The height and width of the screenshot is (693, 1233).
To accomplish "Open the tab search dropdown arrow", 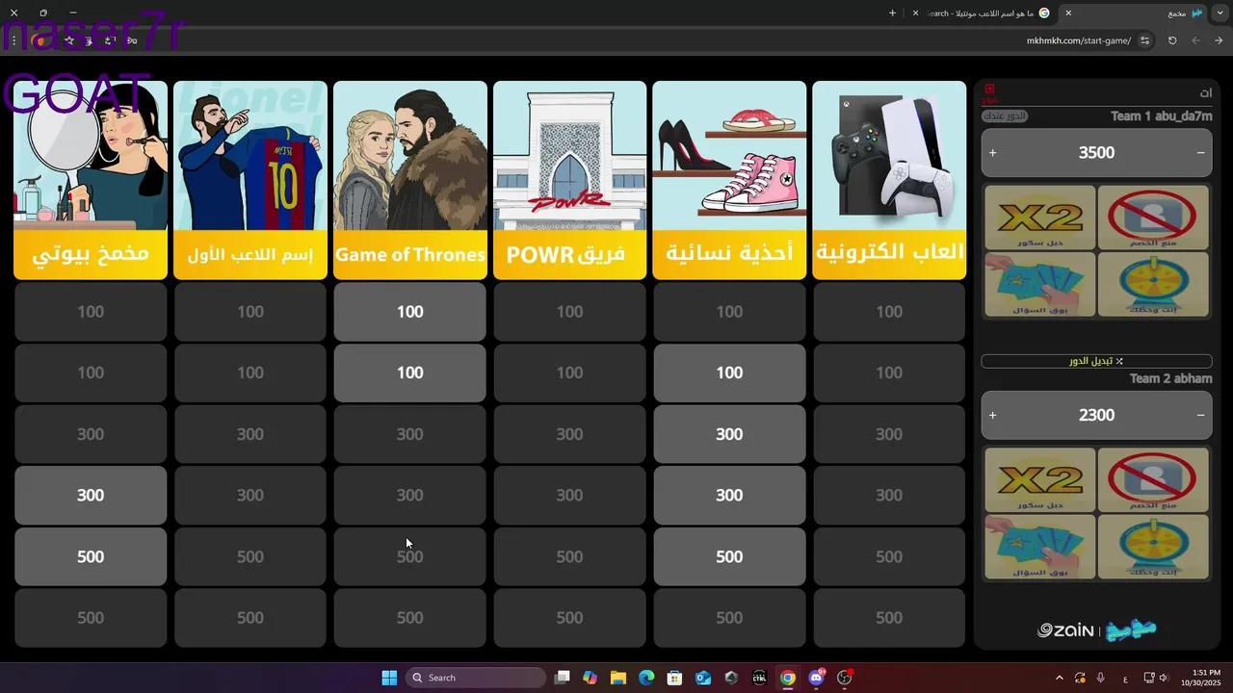I will tap(1220, 13).
